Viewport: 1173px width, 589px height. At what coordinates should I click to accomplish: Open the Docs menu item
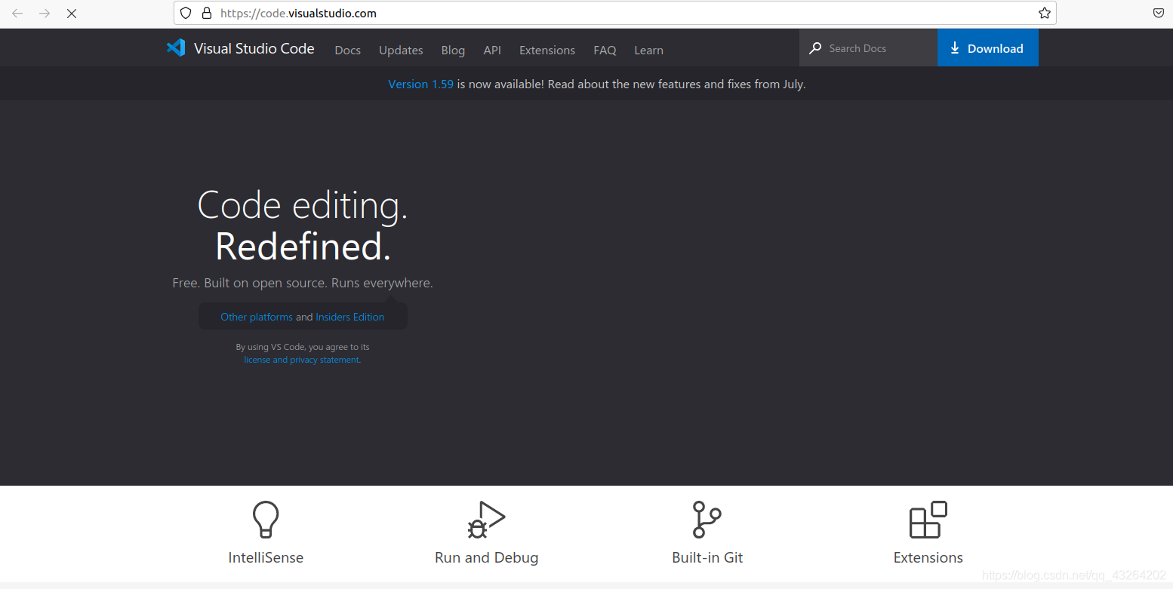(348, 51)
